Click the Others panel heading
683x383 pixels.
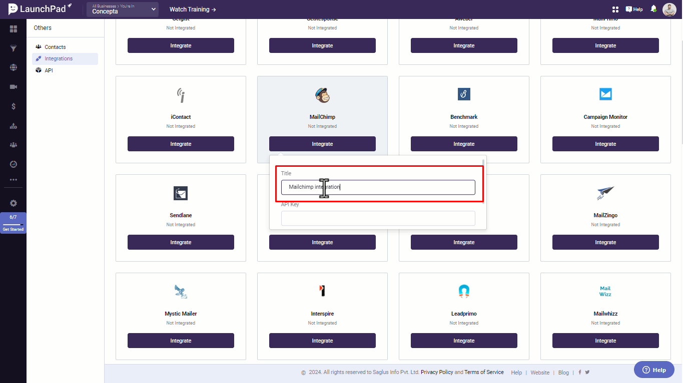coord(43,28)
